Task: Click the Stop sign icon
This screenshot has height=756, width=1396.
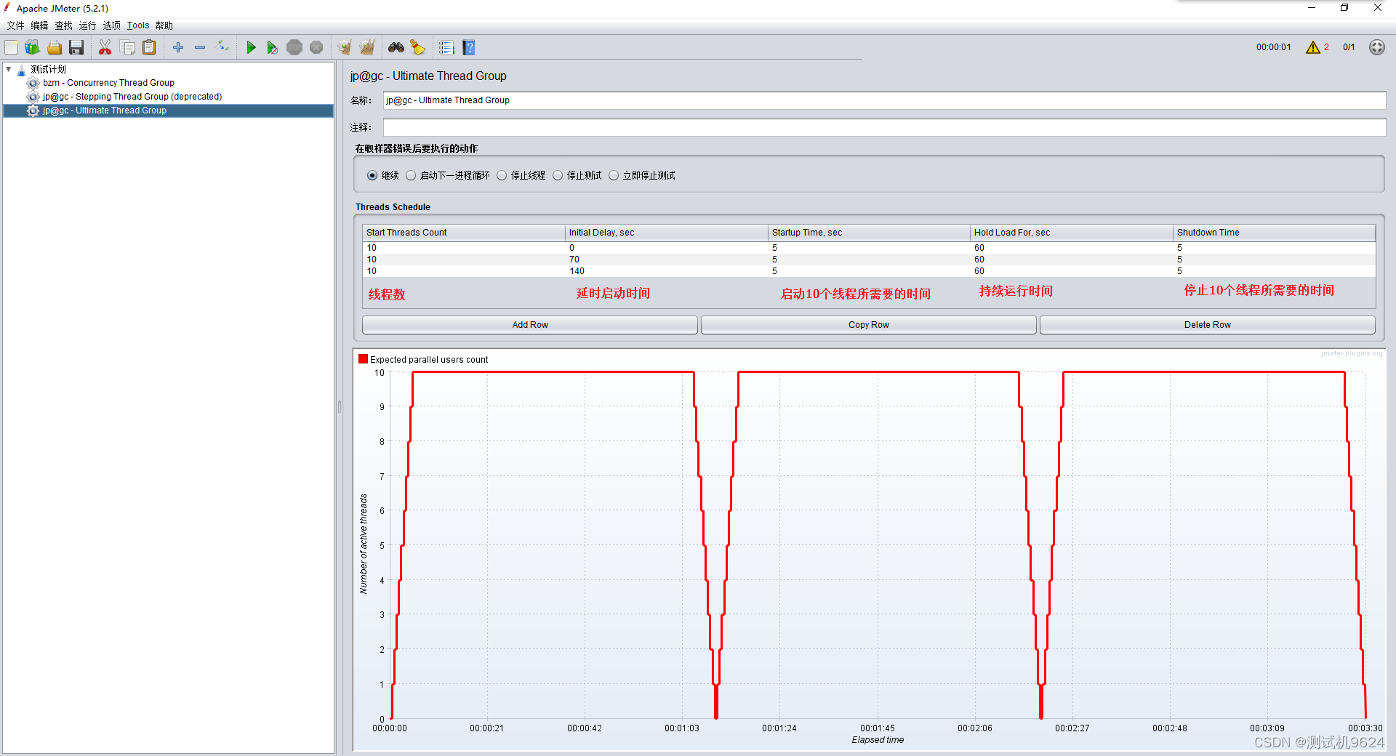Action: [294, 47]
